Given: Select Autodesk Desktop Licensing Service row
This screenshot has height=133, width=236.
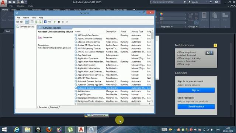Looking at the screenshot, I should coord(112,88).
